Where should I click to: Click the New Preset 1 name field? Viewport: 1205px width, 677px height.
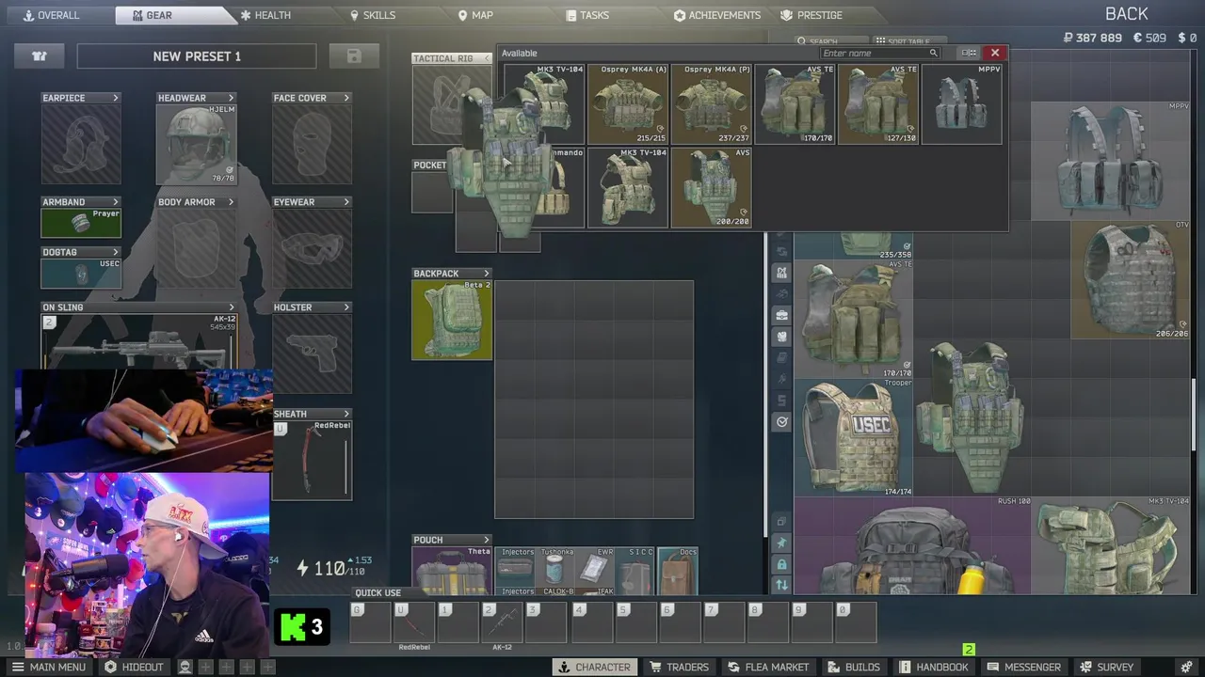pyautogui.click(x=197, y=56)
